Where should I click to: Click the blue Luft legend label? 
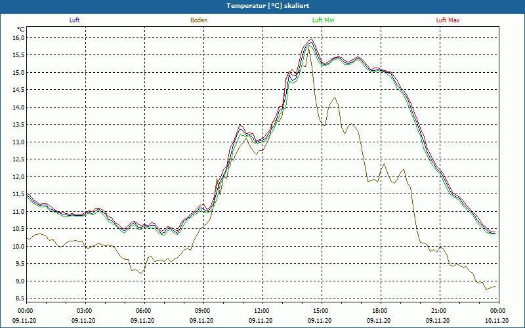tap(74, 20)
